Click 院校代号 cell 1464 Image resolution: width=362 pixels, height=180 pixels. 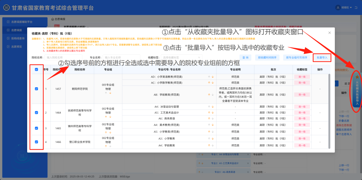click(x=58, y=113)
